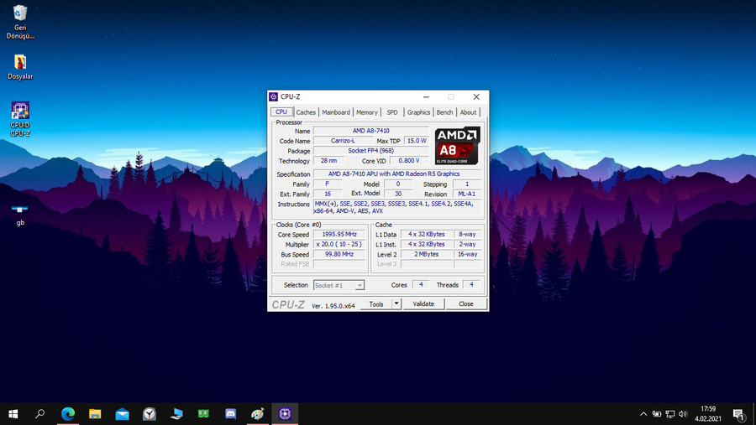This screenshot has width=756, height=425.
Task: Click the Ext. Family value 16
Action: [328, 194]
